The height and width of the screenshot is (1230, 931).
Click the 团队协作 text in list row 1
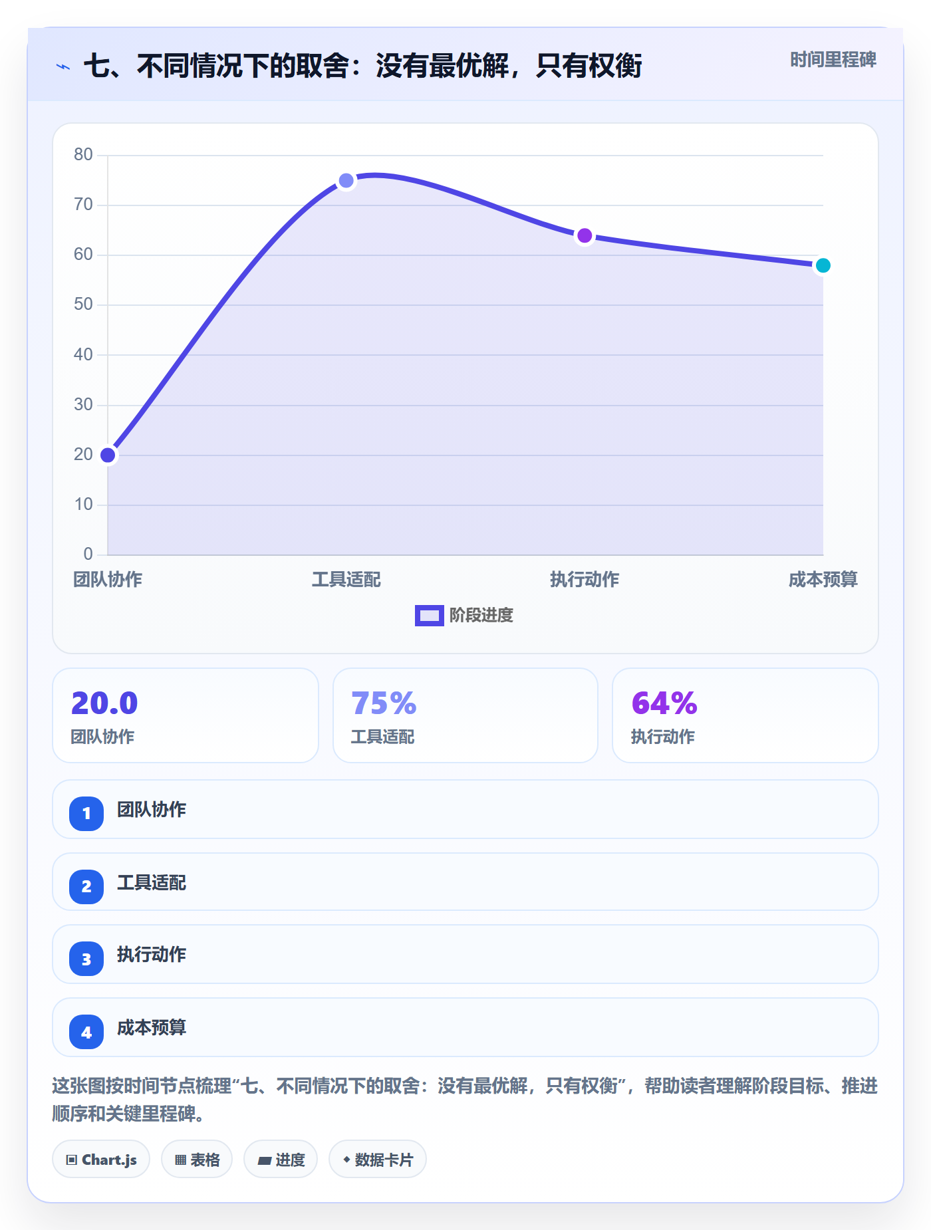[x=152, y=810]
